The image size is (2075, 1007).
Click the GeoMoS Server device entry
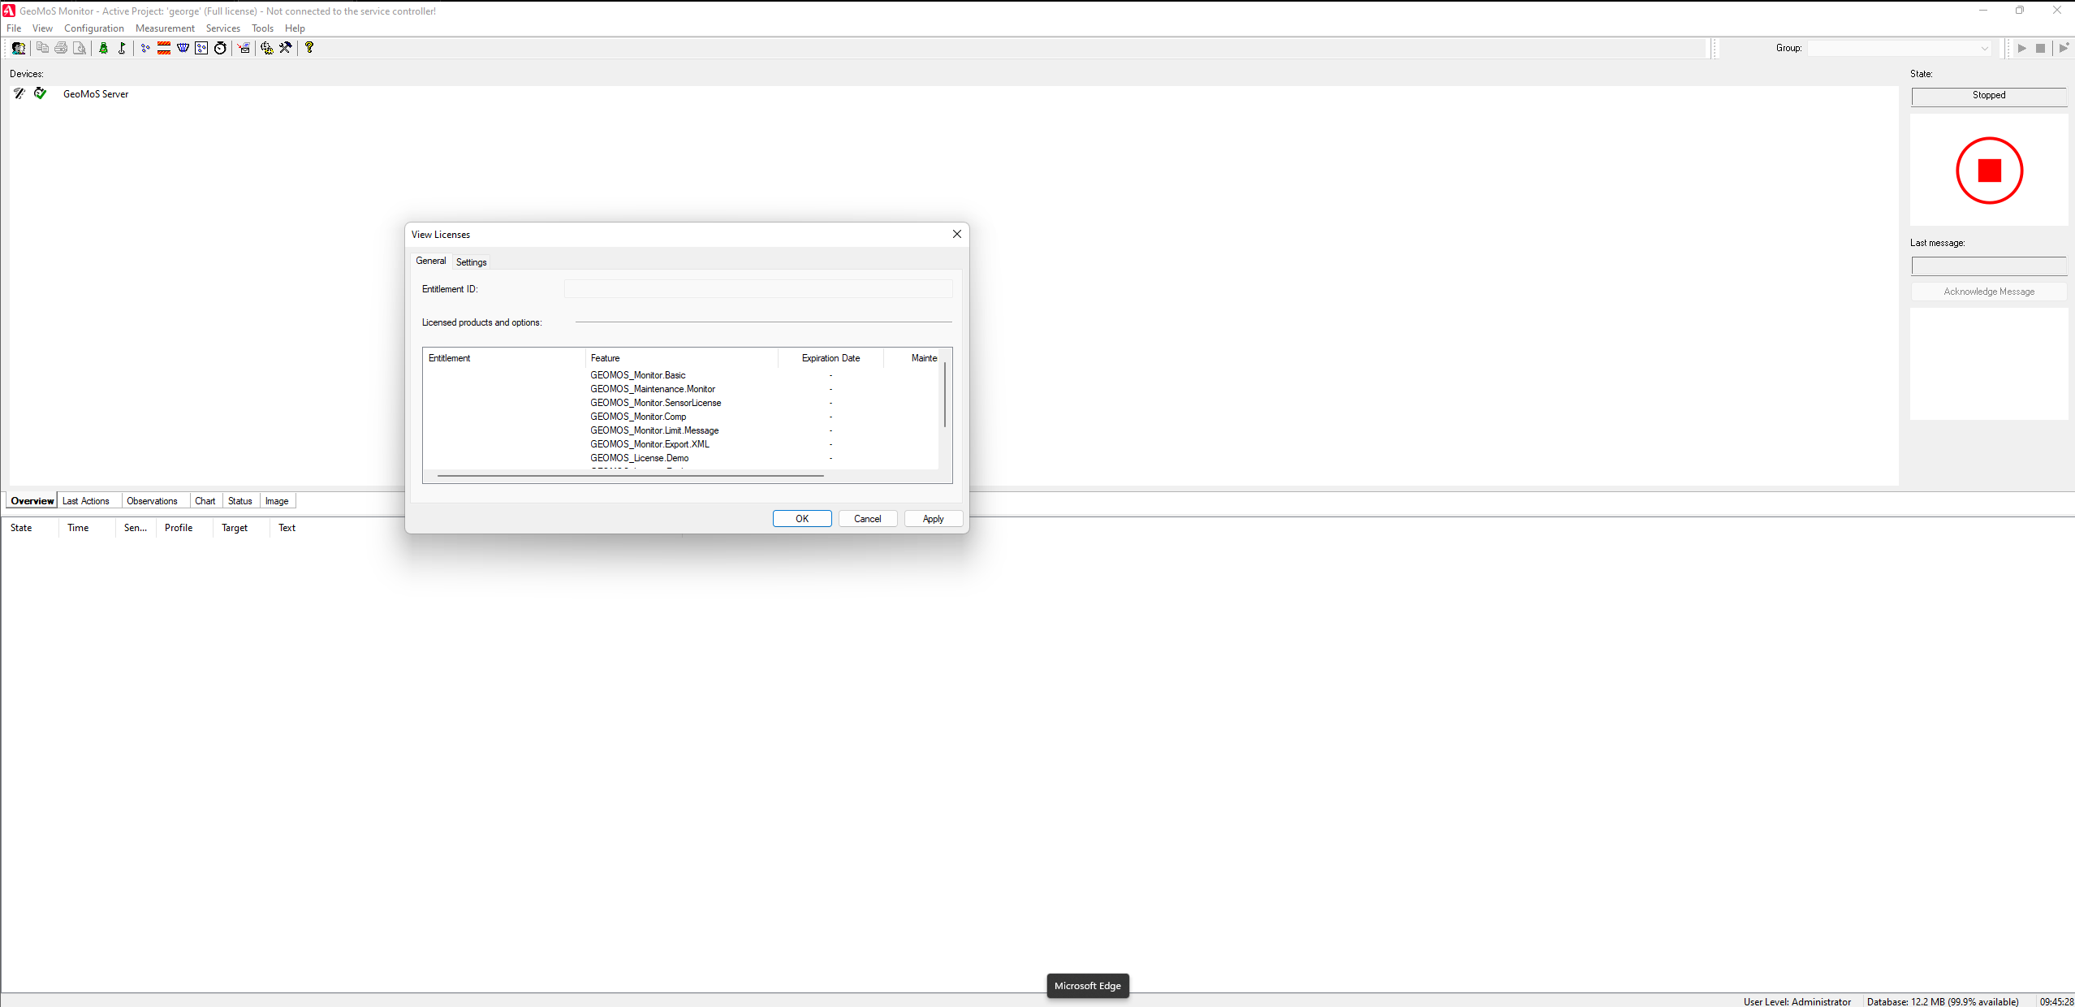click(x=96, y=94)
